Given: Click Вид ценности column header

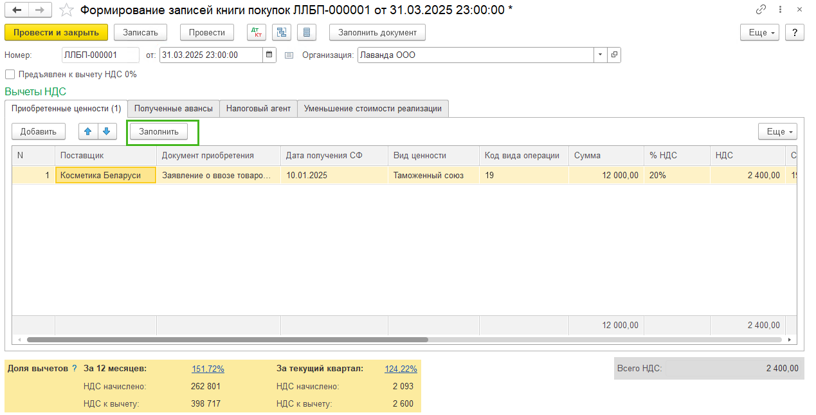Looking at the screenshot, I should 433,156.
